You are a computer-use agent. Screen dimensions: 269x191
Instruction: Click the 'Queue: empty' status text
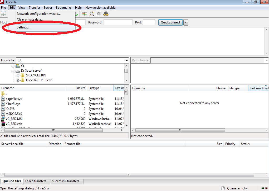click(x=237, y=188)
